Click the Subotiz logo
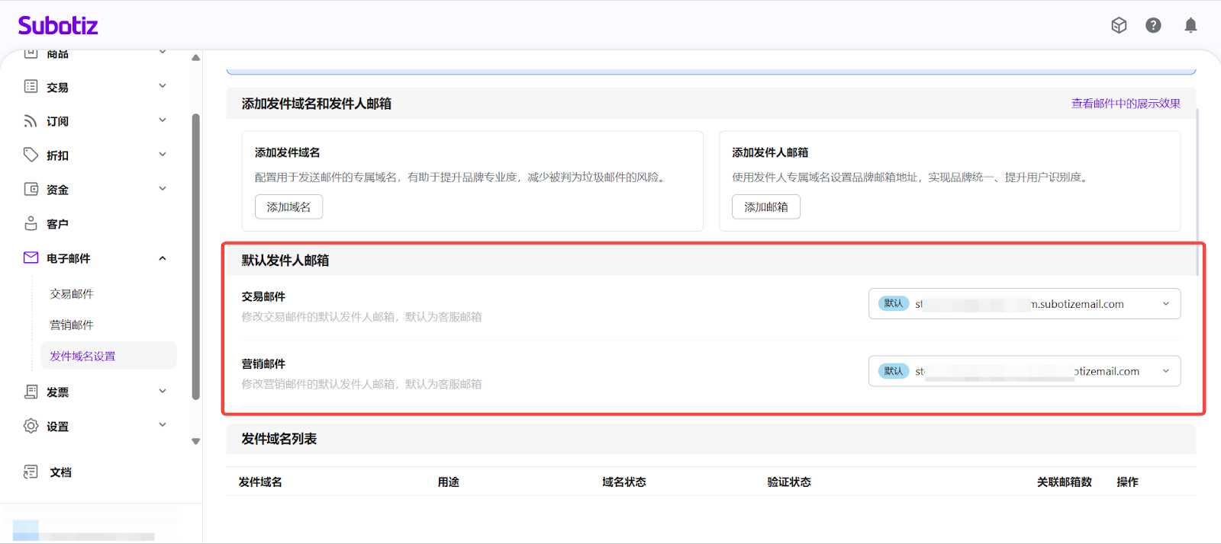Viewport: 1221px width, 544px height. click(58, 26)
